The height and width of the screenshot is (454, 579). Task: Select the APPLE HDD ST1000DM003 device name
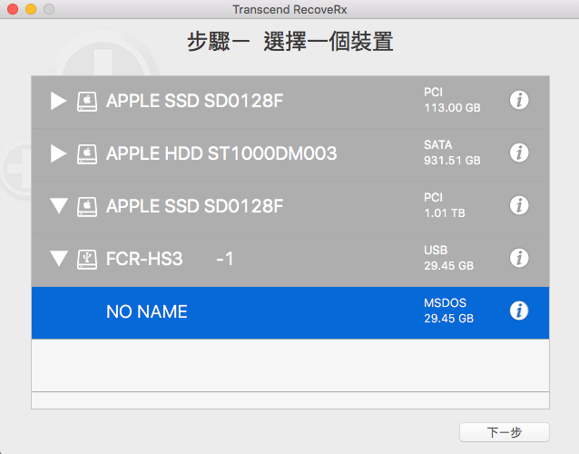tap(221, 153)
